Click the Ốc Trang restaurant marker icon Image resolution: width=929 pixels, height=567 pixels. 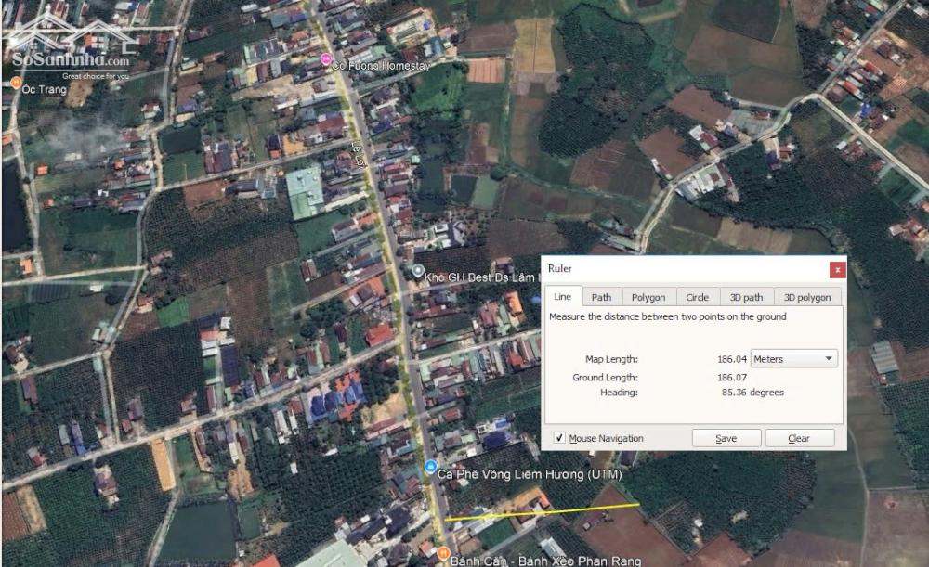tap(17, 83)
